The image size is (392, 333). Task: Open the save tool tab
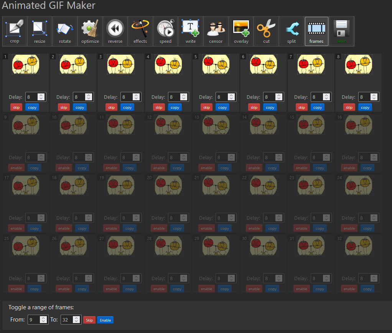(341, 31)
